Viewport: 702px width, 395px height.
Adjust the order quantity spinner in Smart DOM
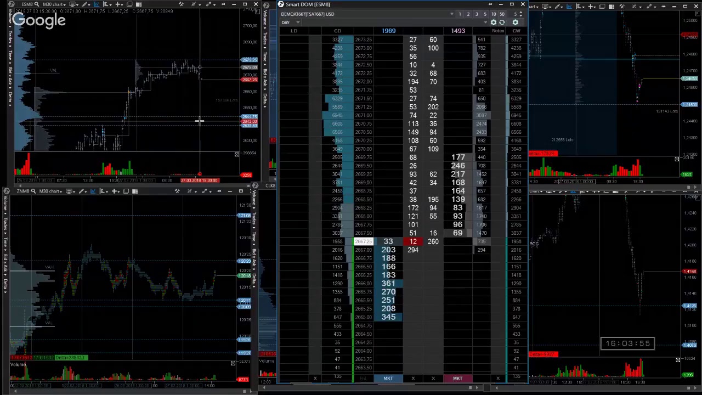[520, 14]
